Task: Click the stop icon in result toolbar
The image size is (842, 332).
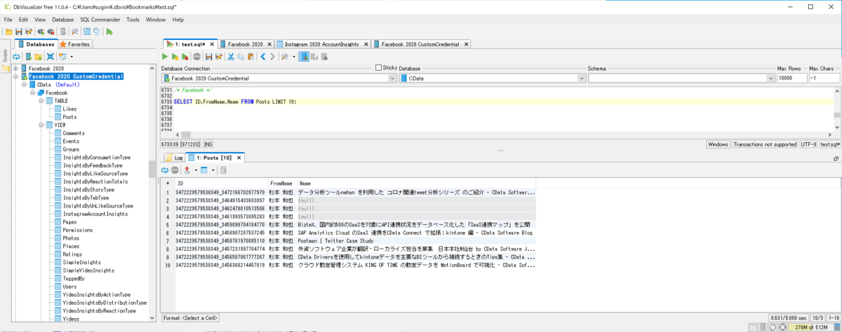Action: (175, 170)
